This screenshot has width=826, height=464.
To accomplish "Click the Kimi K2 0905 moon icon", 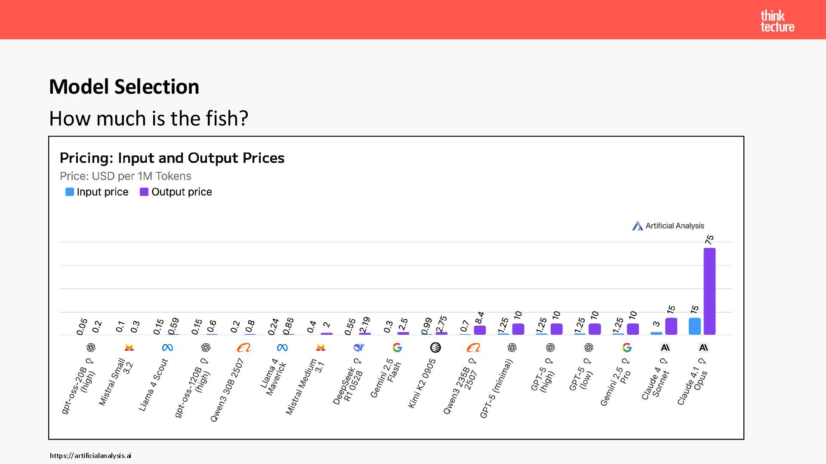I will click(x=435, y=348).
